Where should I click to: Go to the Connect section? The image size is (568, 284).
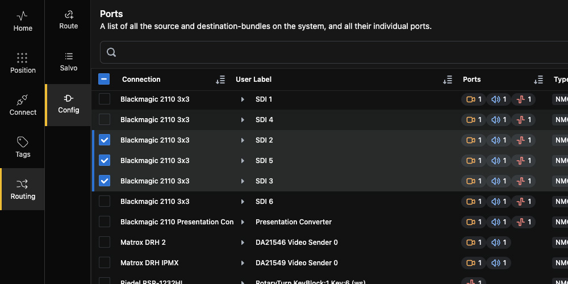[23, 105]
